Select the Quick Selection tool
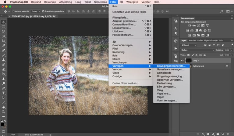234x136 pixels. click(x=3, y=36)
